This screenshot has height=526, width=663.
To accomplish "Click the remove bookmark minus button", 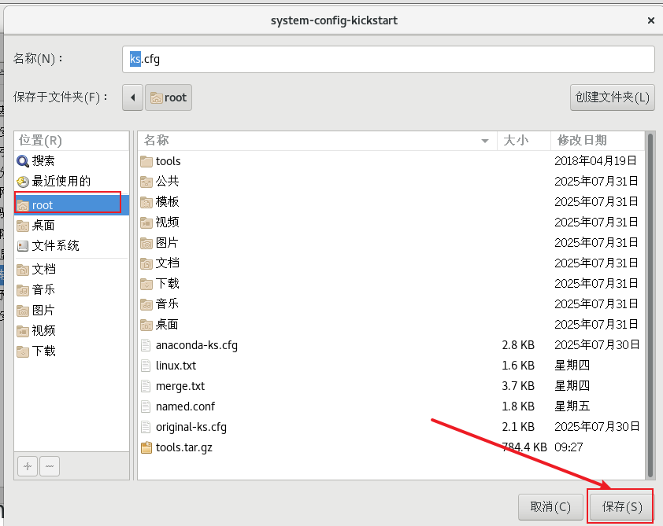I will 50,466.
